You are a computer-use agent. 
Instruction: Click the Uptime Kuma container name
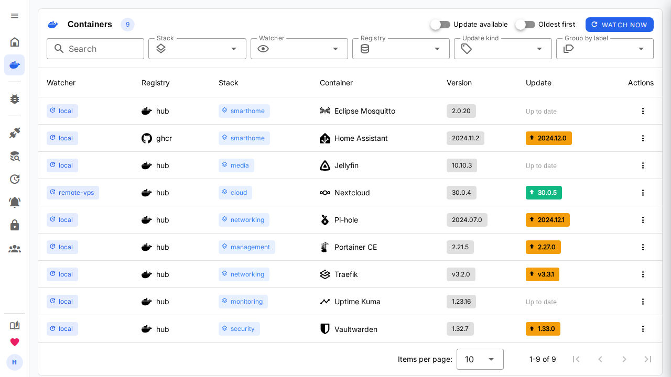pos(358,302)
